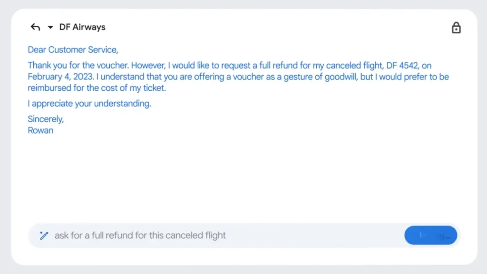487x274 pixels.
Task: Click 'reimbursed for the cost of my ticket' line
Action: click(x=97, y=88)
